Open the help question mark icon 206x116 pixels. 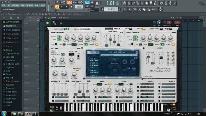[x=174, y=3]
